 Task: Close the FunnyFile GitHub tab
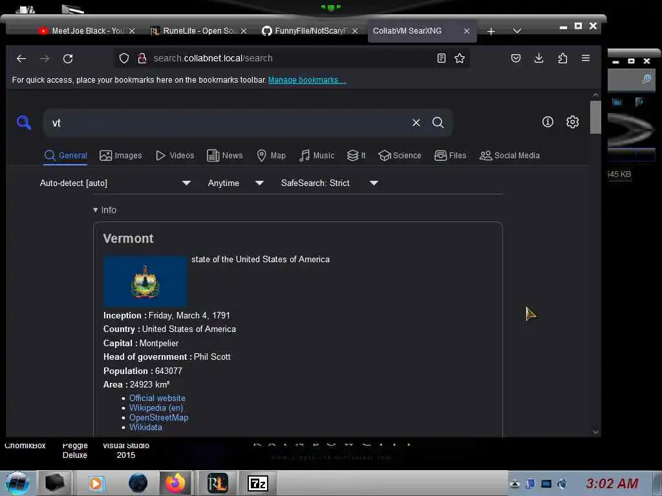[x=355, y=31]
